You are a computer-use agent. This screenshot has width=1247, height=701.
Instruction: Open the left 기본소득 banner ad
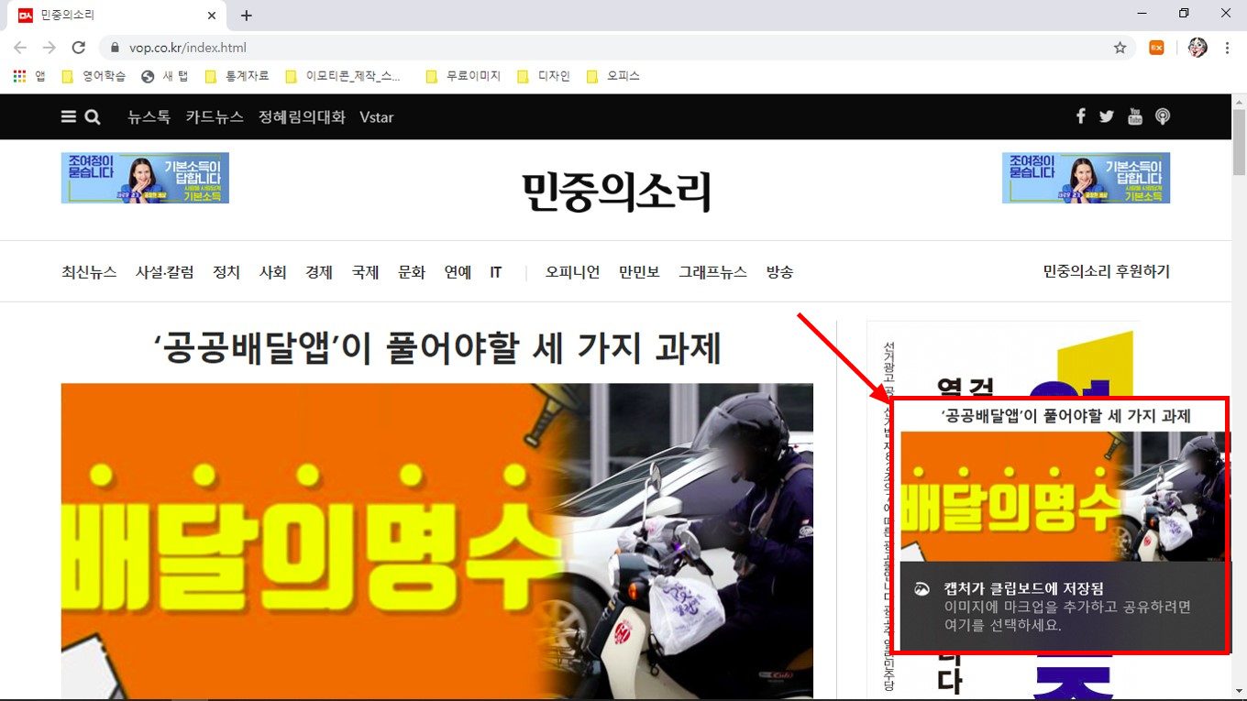pyautogui.click(x=145, y=178)
